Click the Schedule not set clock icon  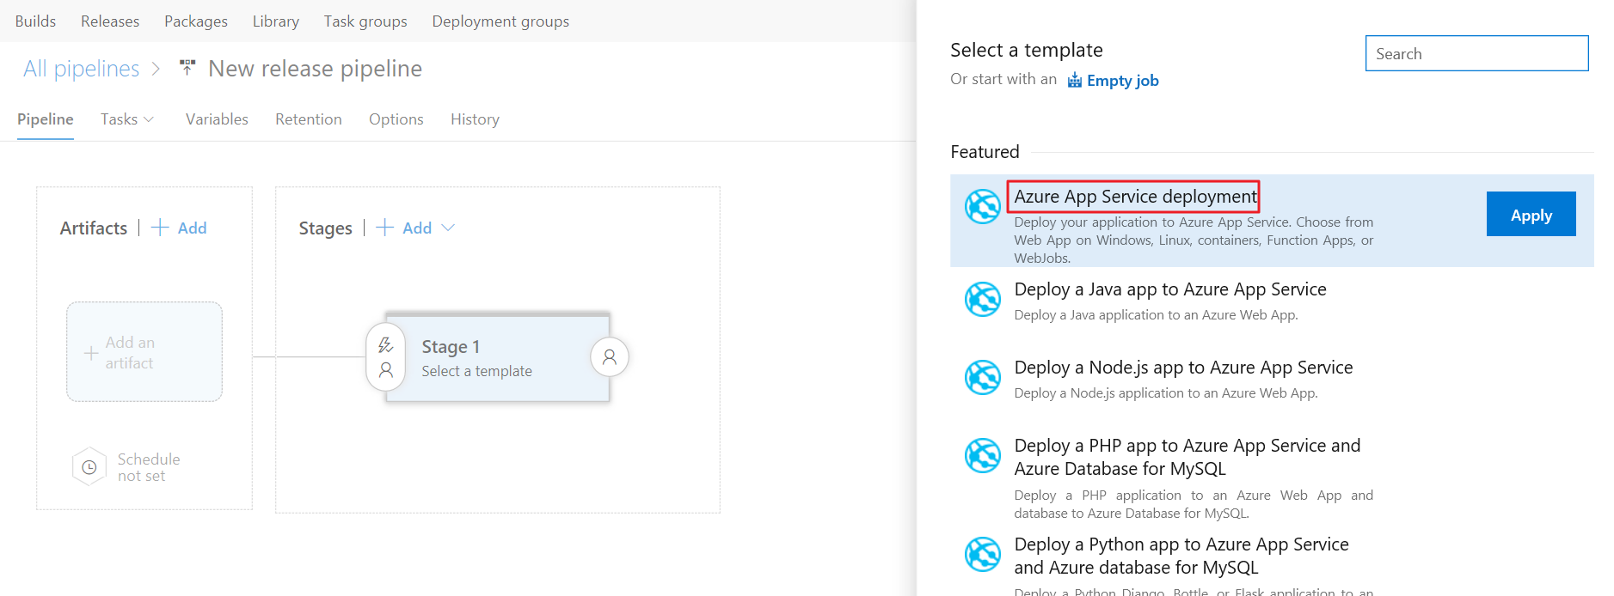89,467
